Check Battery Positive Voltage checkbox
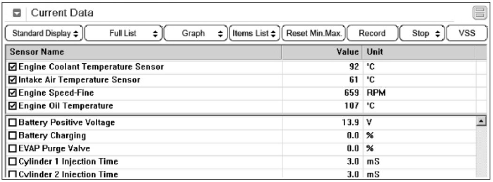The height and width of the screenshot is (182, 493). click(12, 122)
